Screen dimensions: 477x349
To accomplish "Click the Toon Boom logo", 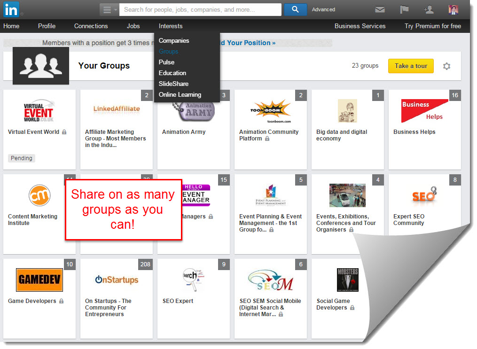I will click(270, 111).
